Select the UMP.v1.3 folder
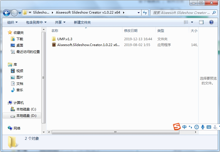 (x=65, y=39)
